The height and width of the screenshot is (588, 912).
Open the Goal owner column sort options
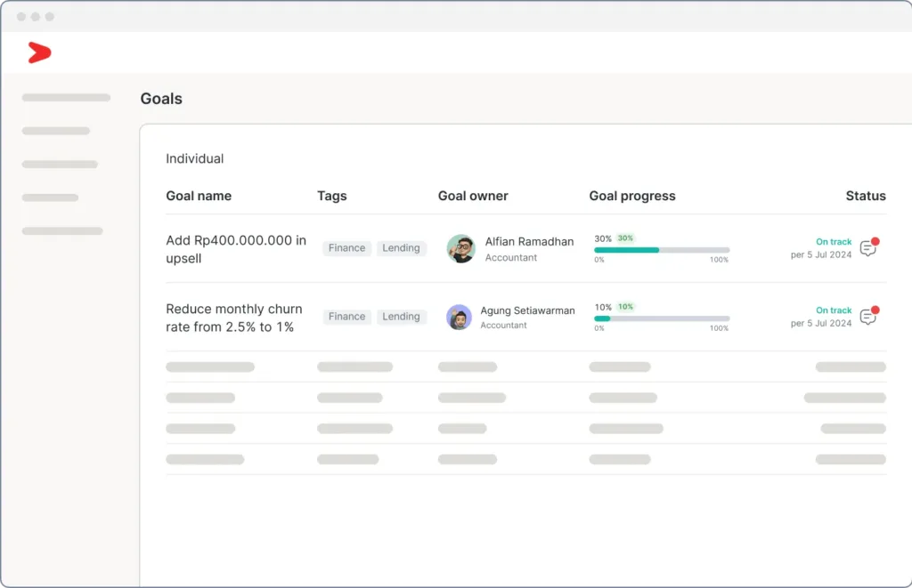tap(473, 196)
